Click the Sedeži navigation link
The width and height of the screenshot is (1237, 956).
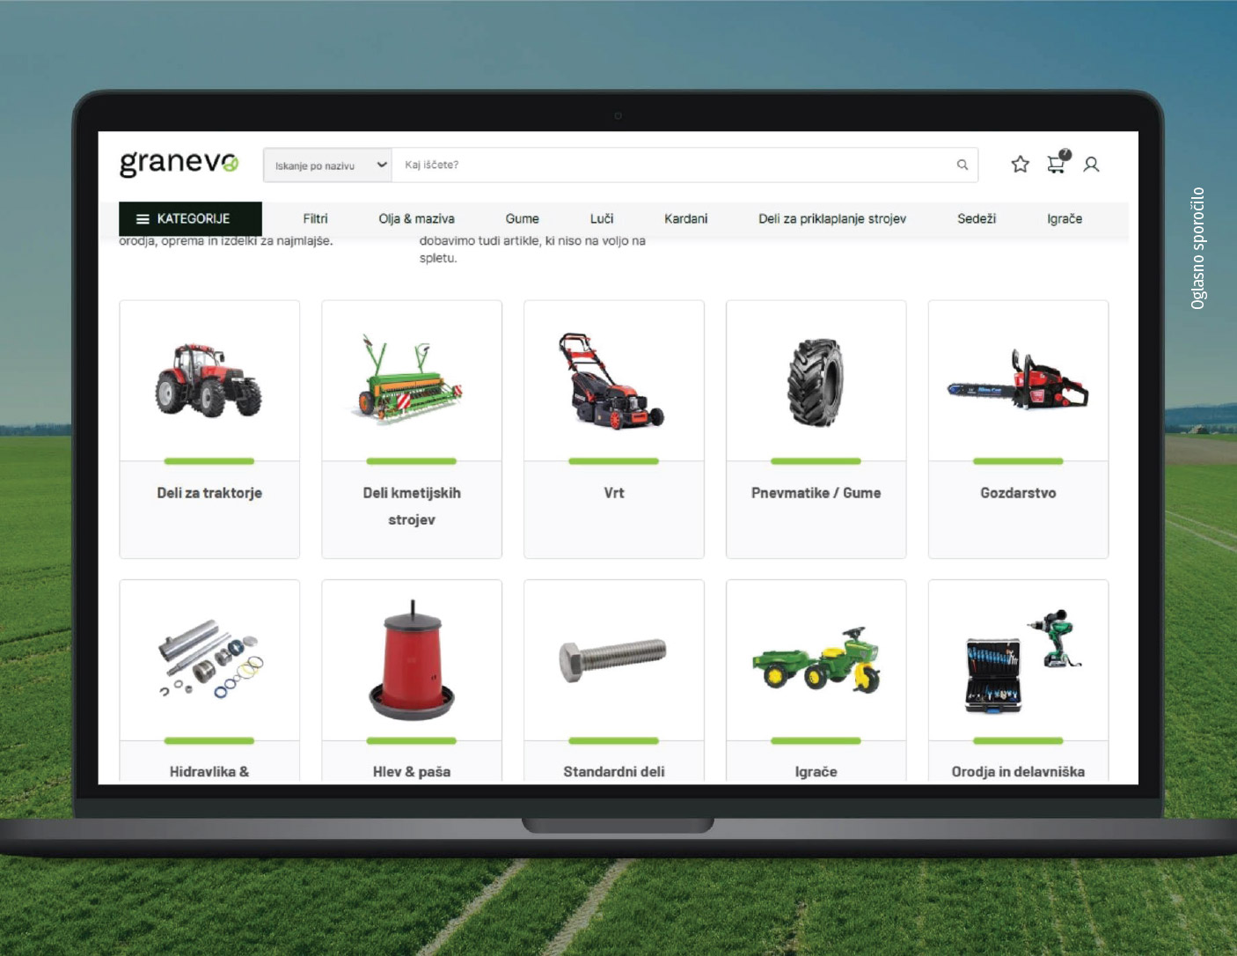[x=976, y=219]
